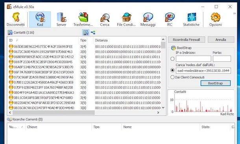The height and width of the screenshot is (144, 240).
Task: Sort searches by Tipo column header
Action: pos(107,127)
